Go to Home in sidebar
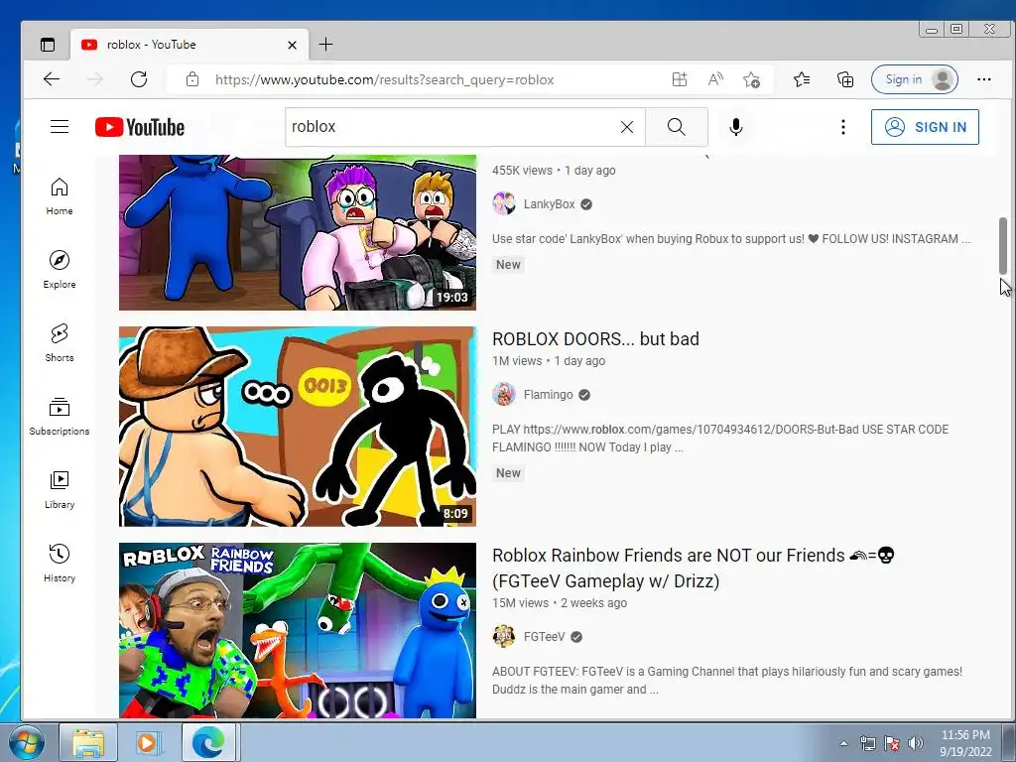The width and height of the screenshot is (1016, 762). 60,196
